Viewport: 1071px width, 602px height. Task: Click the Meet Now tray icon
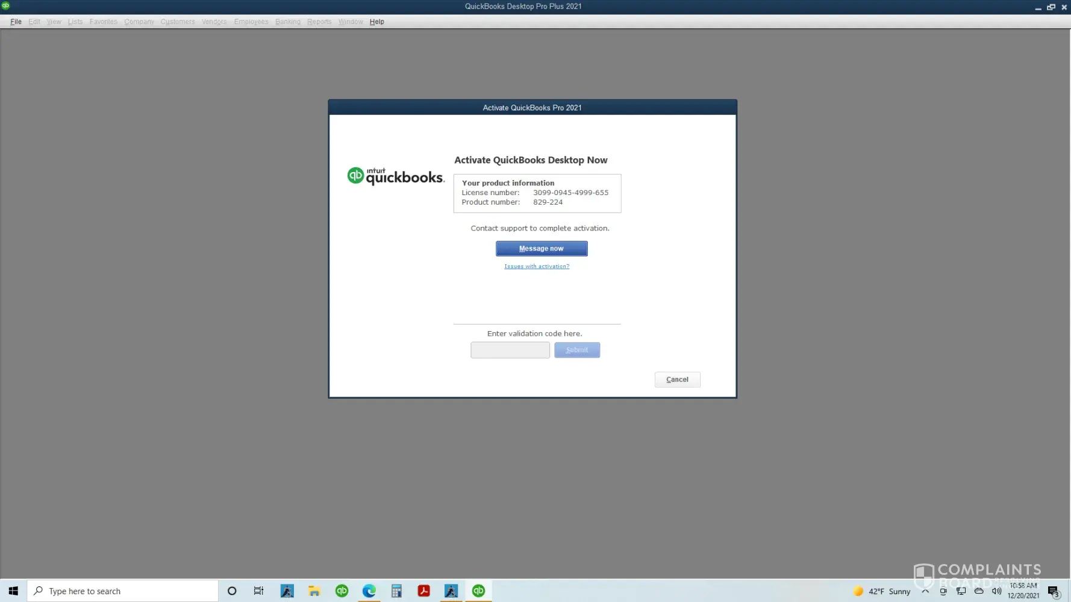[x=943, y=591]
